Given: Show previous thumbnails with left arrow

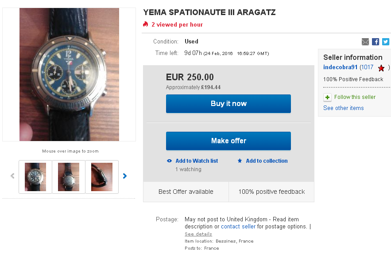Looking at the screenshot, I should [x=12, y=176].
